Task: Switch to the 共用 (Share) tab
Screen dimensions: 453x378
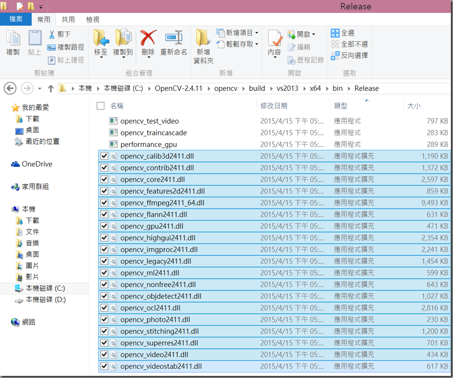Action: click(68, 19)
